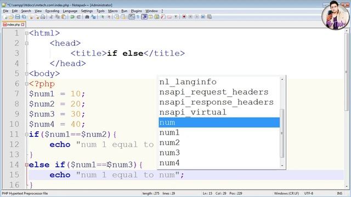The width and height of the screenshot is (351, 197).
Task: Collapse the head fold on line 2
Action: (27, 43)
